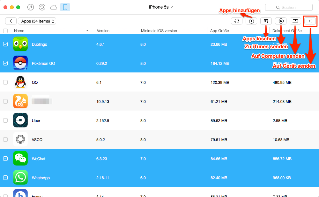Screen dimensions: 319x197
Task: Uncheck the Pokémon GO row checkbox
Action: (5, 63)
